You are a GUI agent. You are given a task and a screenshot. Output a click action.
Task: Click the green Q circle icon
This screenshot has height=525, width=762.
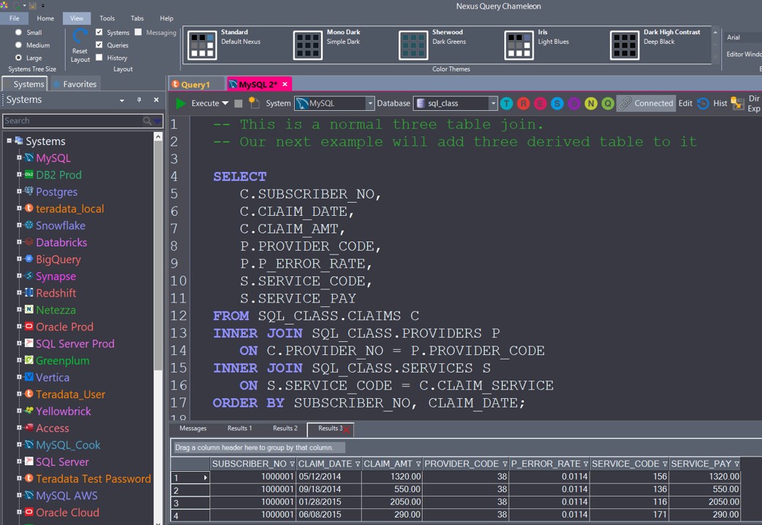(607, 104)
